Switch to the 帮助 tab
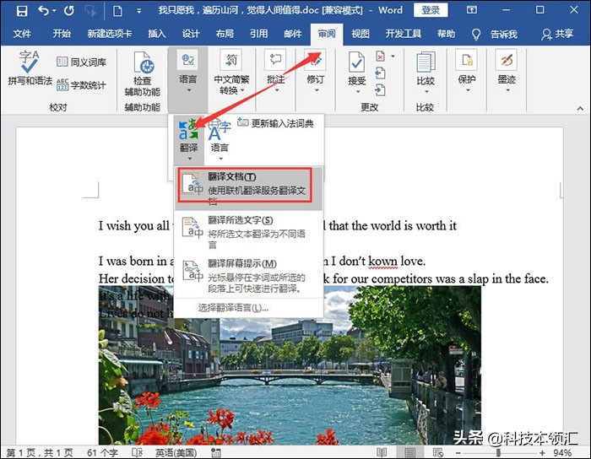Screen dimensions: 591x459 pos(447,35)
